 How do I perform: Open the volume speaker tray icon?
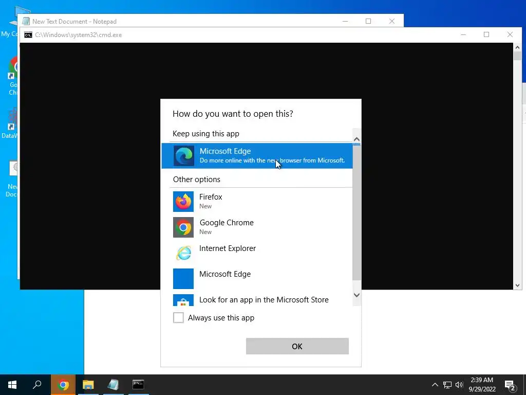459,385
